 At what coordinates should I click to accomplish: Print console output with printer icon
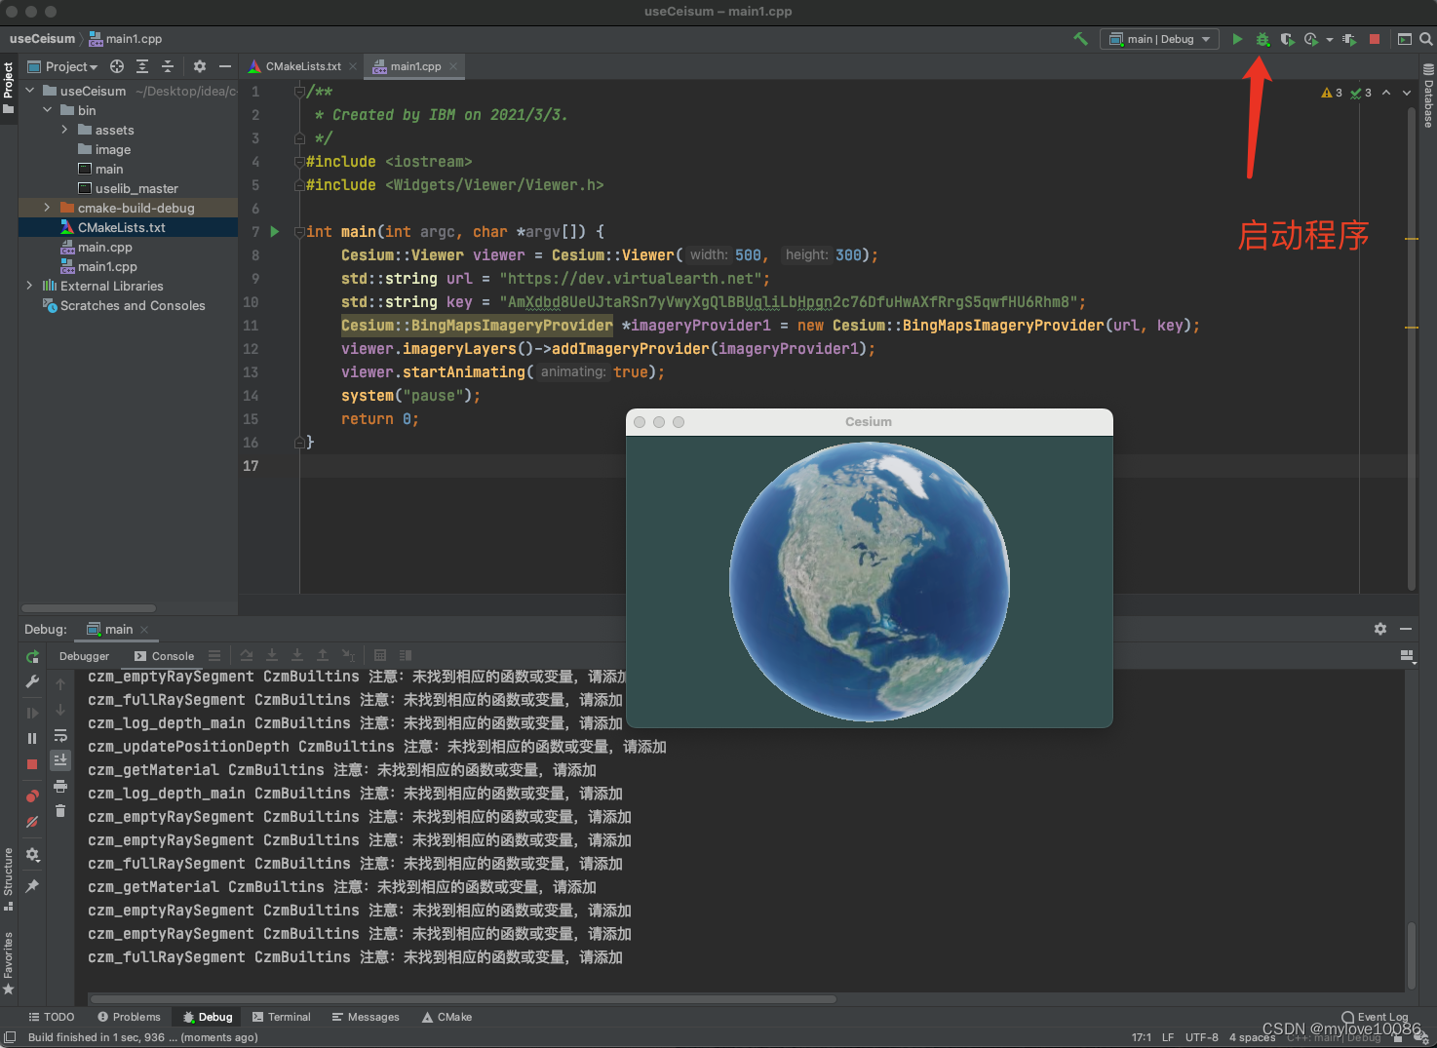60,786
